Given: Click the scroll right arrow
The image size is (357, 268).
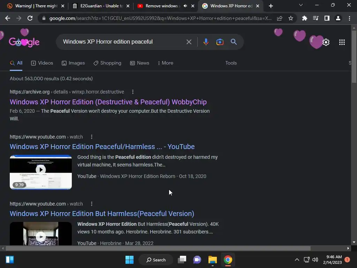Looking at the screenshot, I should 348,248.
